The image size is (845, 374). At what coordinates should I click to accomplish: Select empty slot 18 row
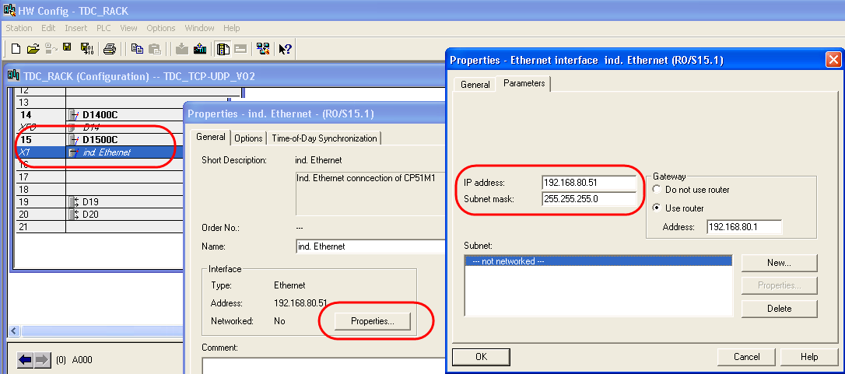(x=100, y=190)
